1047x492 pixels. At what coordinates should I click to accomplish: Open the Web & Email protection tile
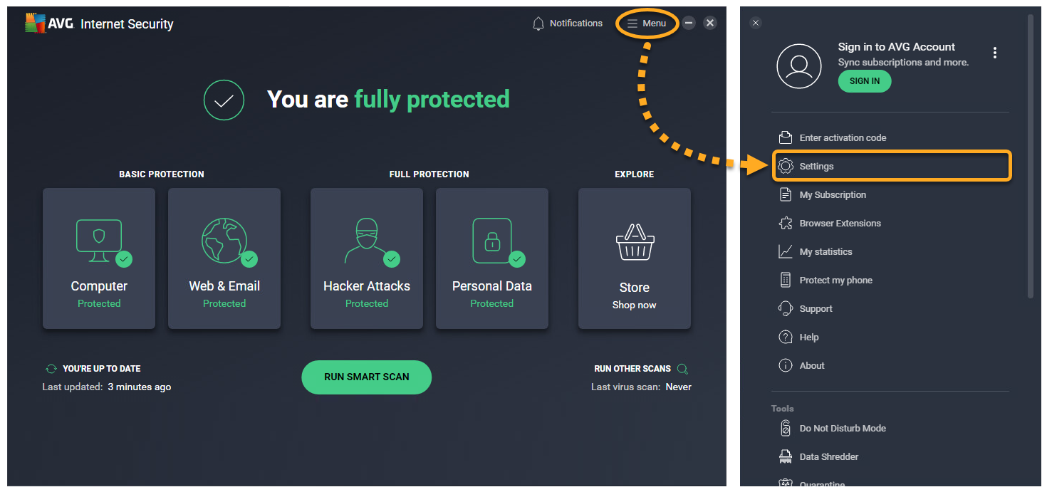(224, 258)
